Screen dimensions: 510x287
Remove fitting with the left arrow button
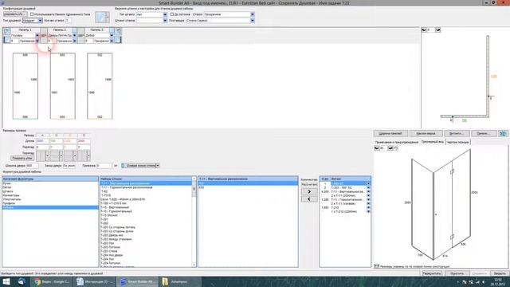click(309, 199)
